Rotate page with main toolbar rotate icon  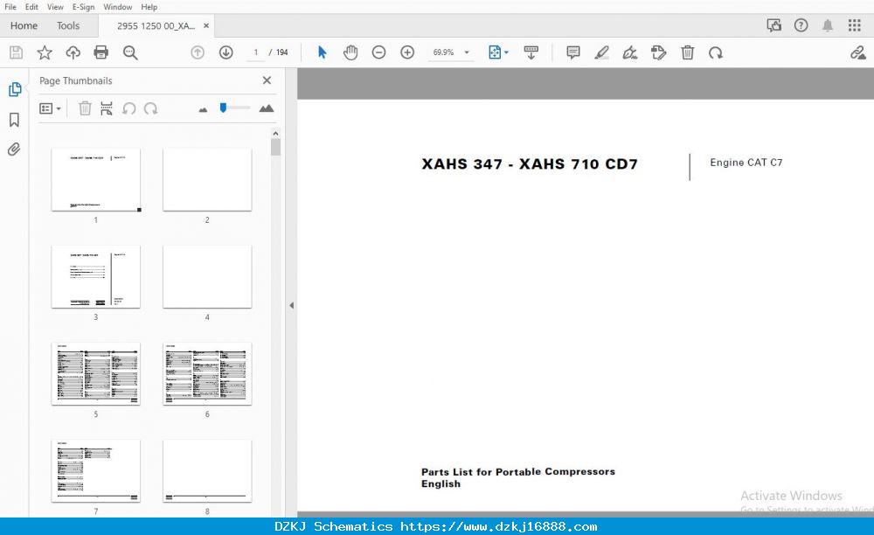tap(716, 52)
